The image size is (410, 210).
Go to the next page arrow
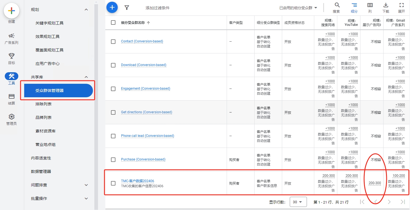click(389, 202)
